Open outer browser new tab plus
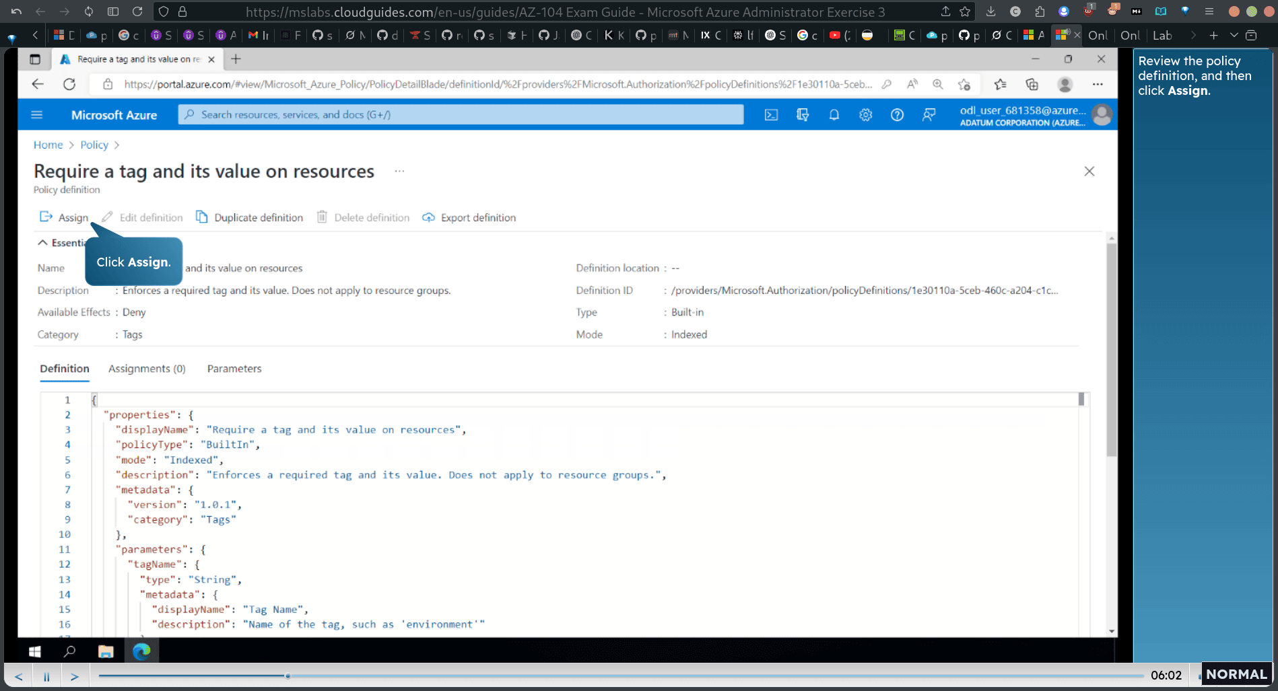Image resolution: width=1278 pixels, height=691 pixels. 1213,35
